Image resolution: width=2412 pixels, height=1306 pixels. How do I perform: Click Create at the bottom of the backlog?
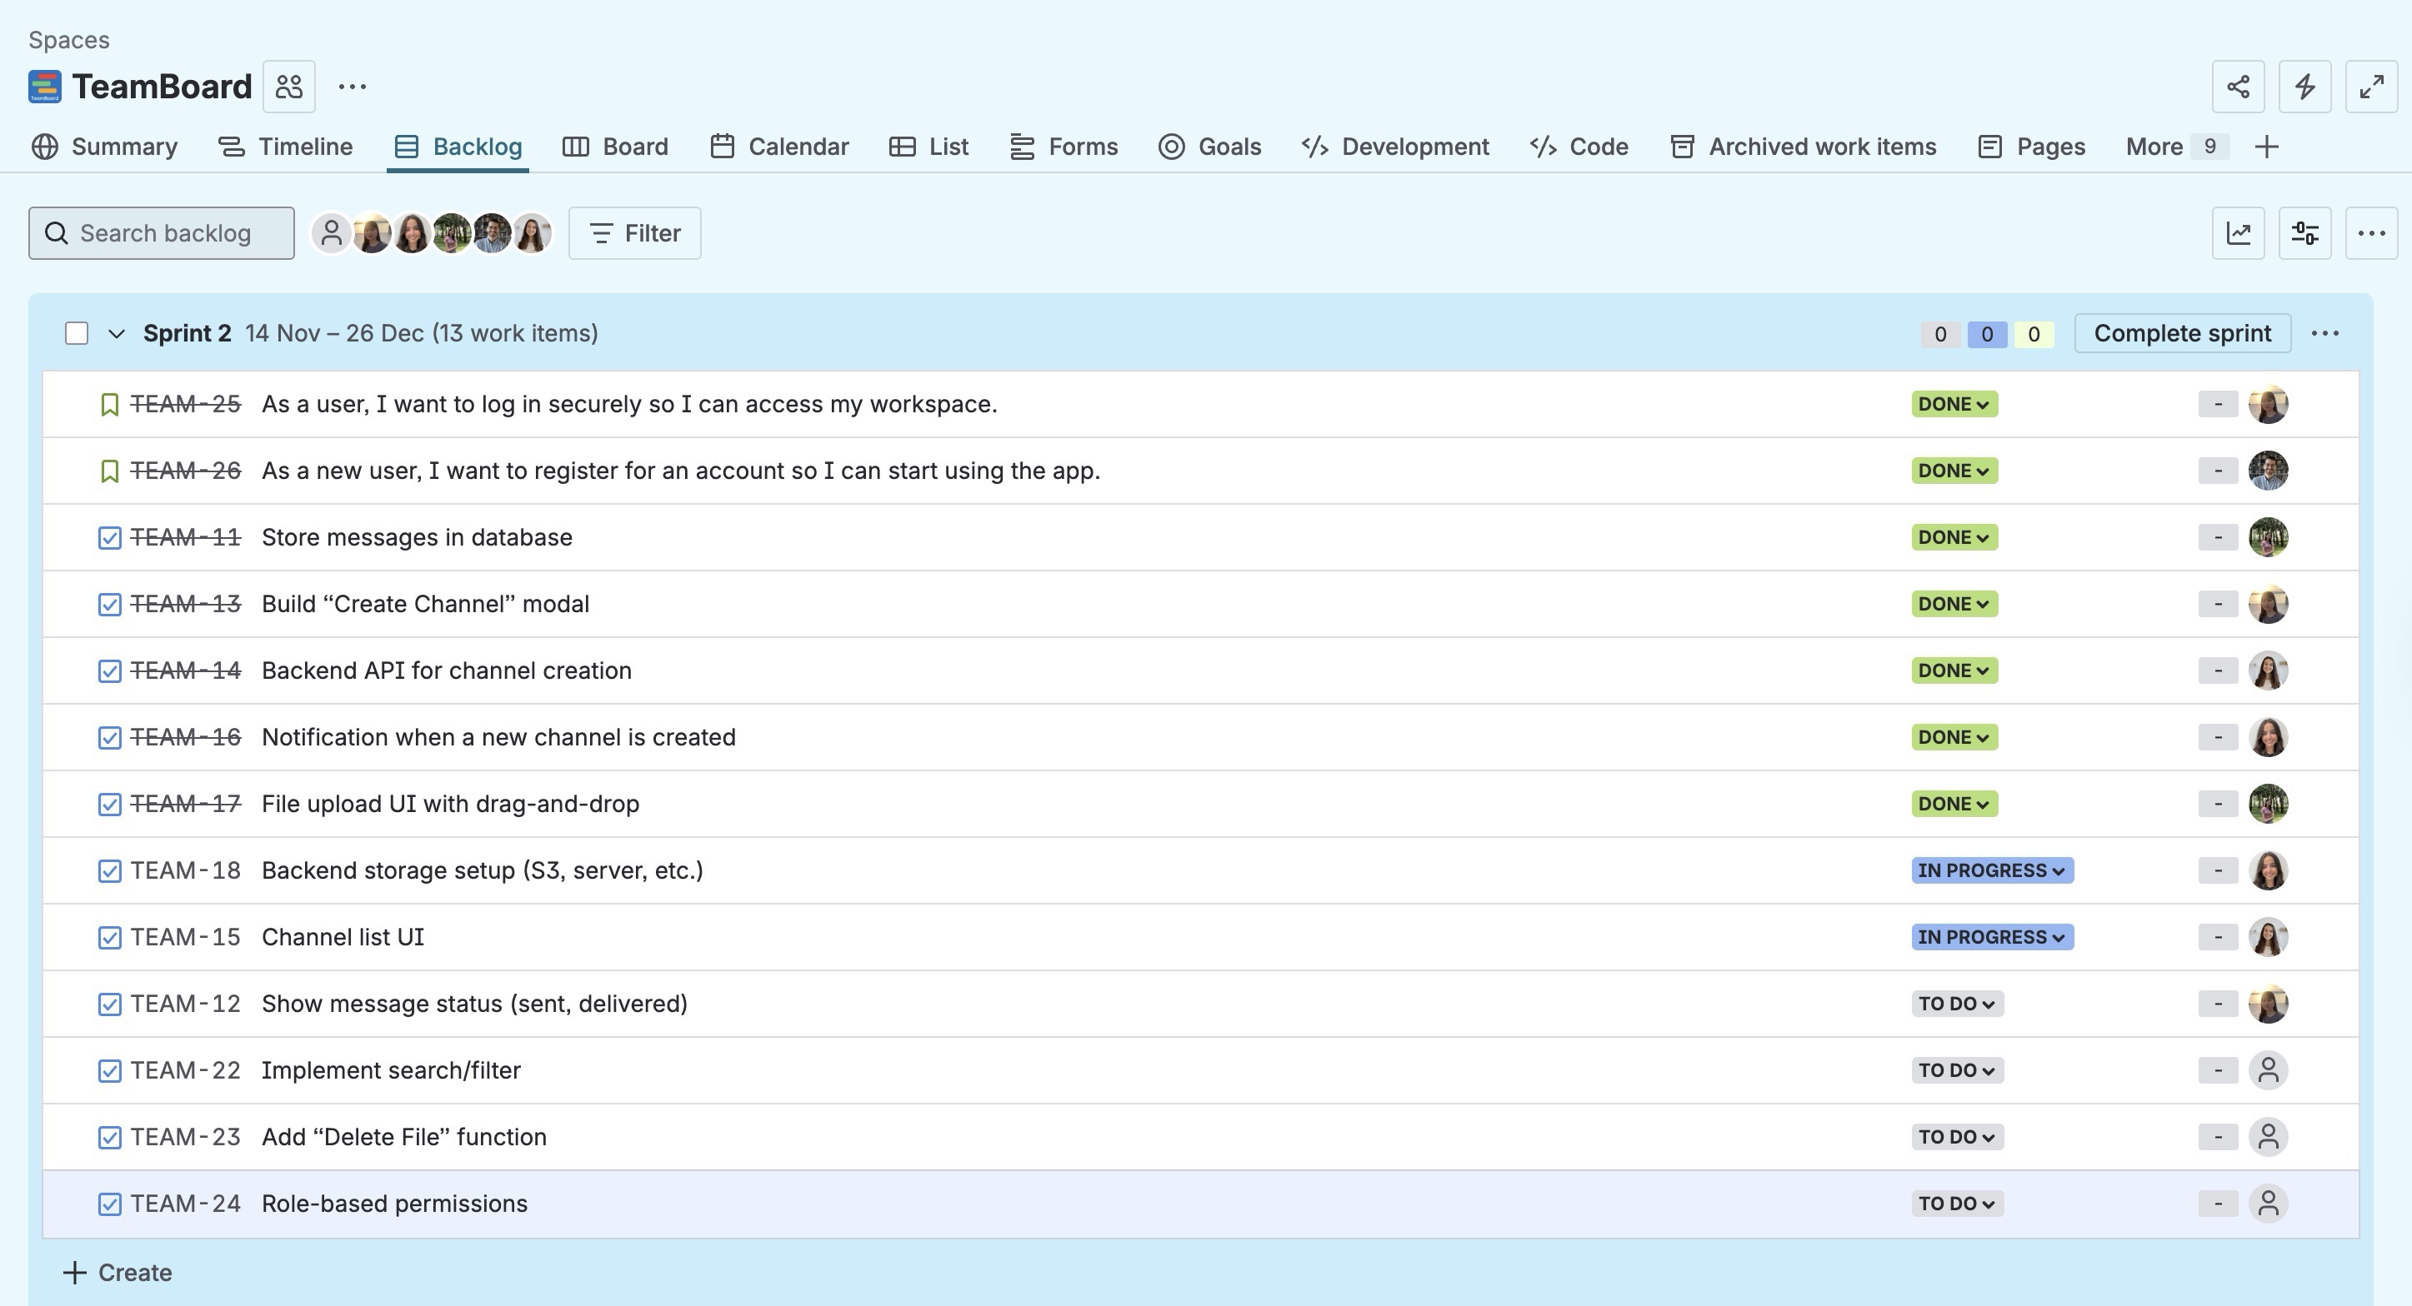point(116,1273)
